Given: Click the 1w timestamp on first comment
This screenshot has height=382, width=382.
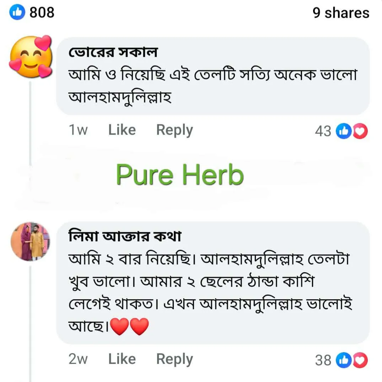Looking at the screenshot, I should pos(78,130).
